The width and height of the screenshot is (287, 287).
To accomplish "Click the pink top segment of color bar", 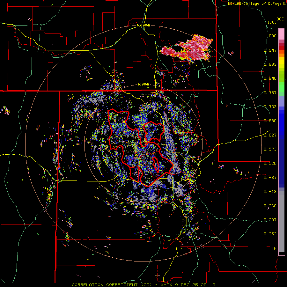I will [282, 34].
